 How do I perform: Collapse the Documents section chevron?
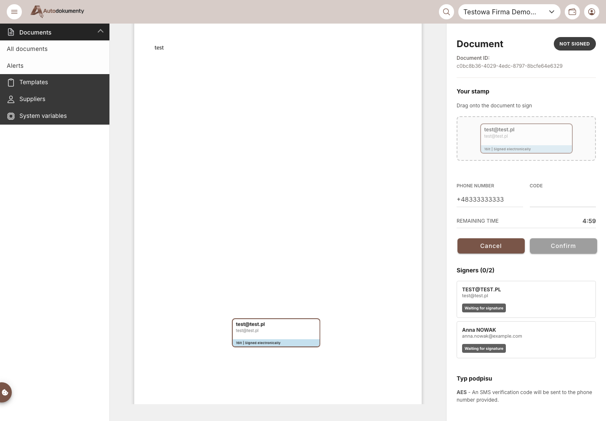click(100, 31)
